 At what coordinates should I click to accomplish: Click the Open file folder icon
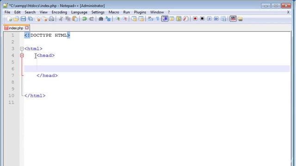coord(16,19)
